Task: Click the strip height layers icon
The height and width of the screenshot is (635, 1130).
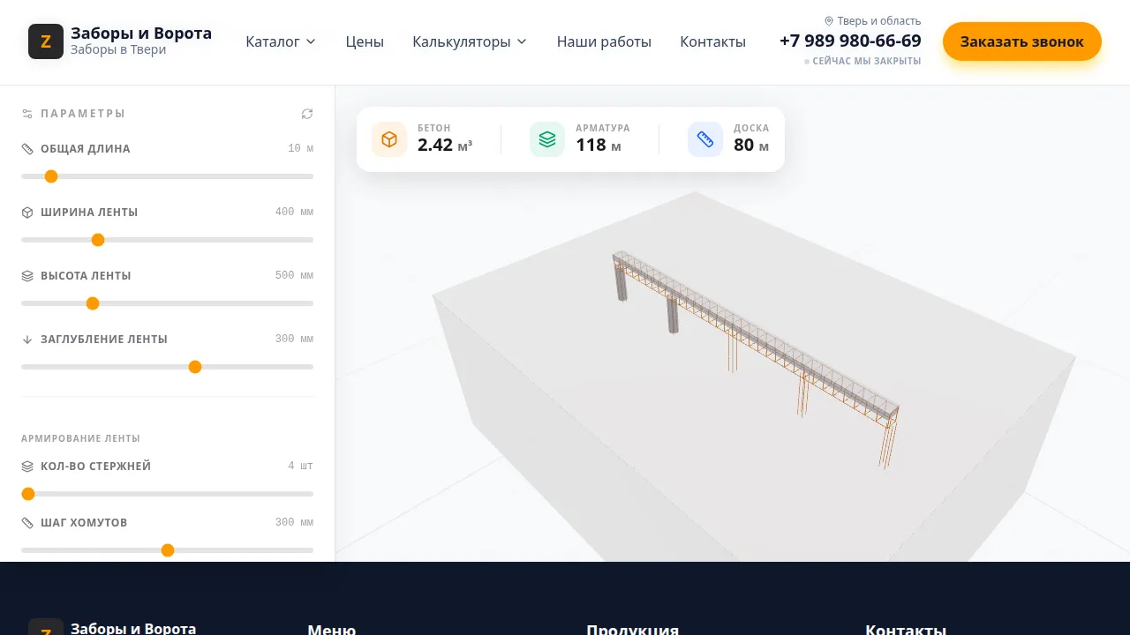Action: 27,276
